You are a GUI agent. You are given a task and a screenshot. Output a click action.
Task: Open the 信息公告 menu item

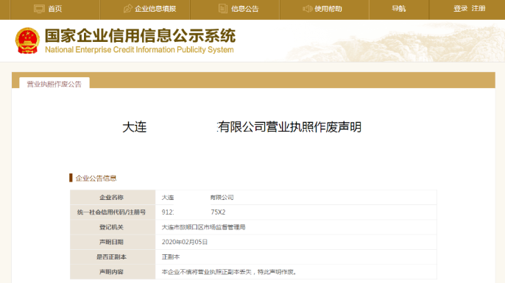tap(244, 9)
